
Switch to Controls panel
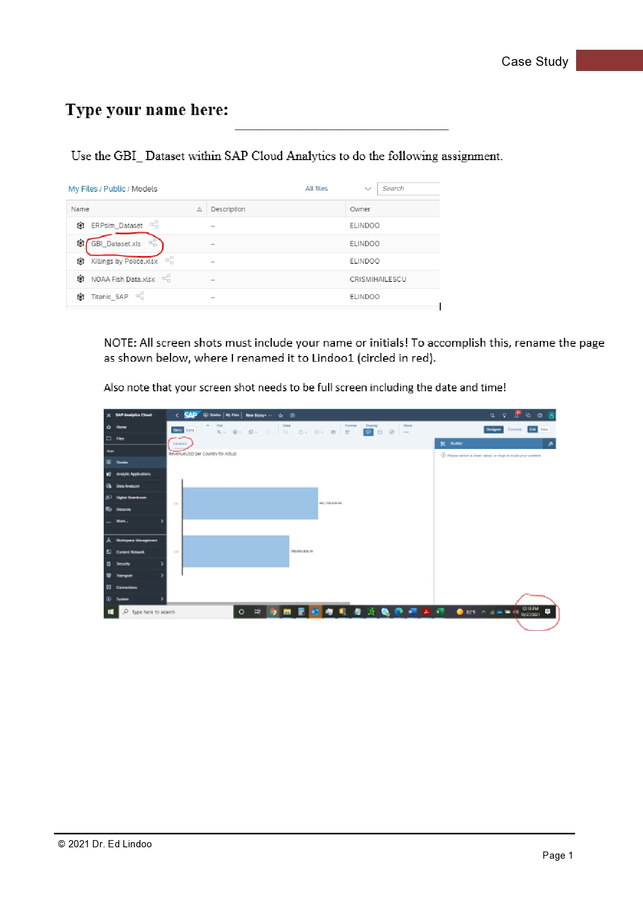point(515,429)
